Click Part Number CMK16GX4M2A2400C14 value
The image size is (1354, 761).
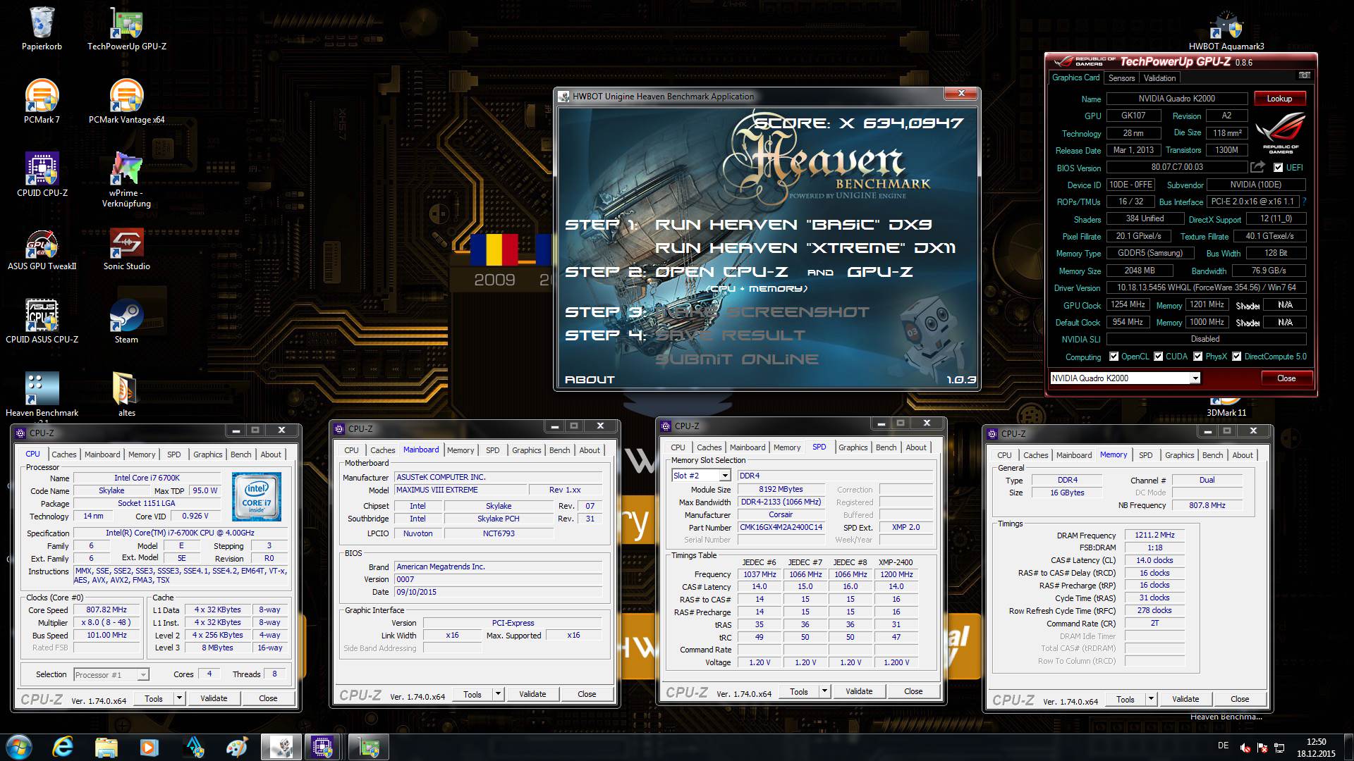click(x=781, y=528)
